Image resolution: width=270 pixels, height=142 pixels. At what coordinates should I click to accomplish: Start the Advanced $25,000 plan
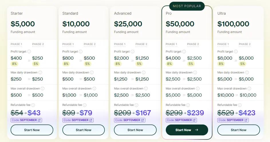tap(135, 130)
